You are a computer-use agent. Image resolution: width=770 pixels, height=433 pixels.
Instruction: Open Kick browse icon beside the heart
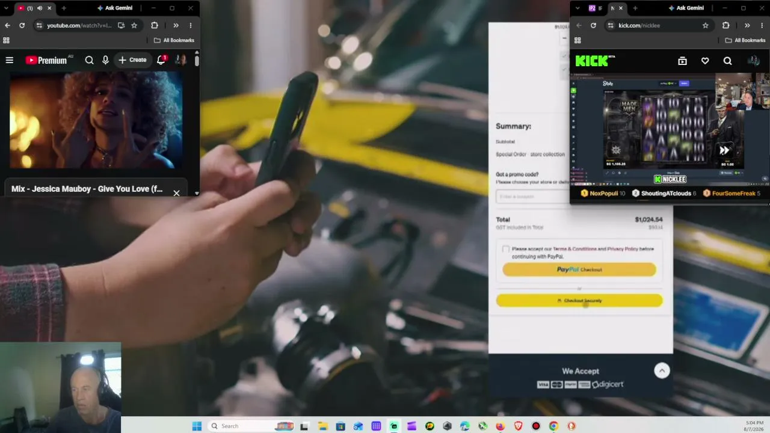coord(682,61)
